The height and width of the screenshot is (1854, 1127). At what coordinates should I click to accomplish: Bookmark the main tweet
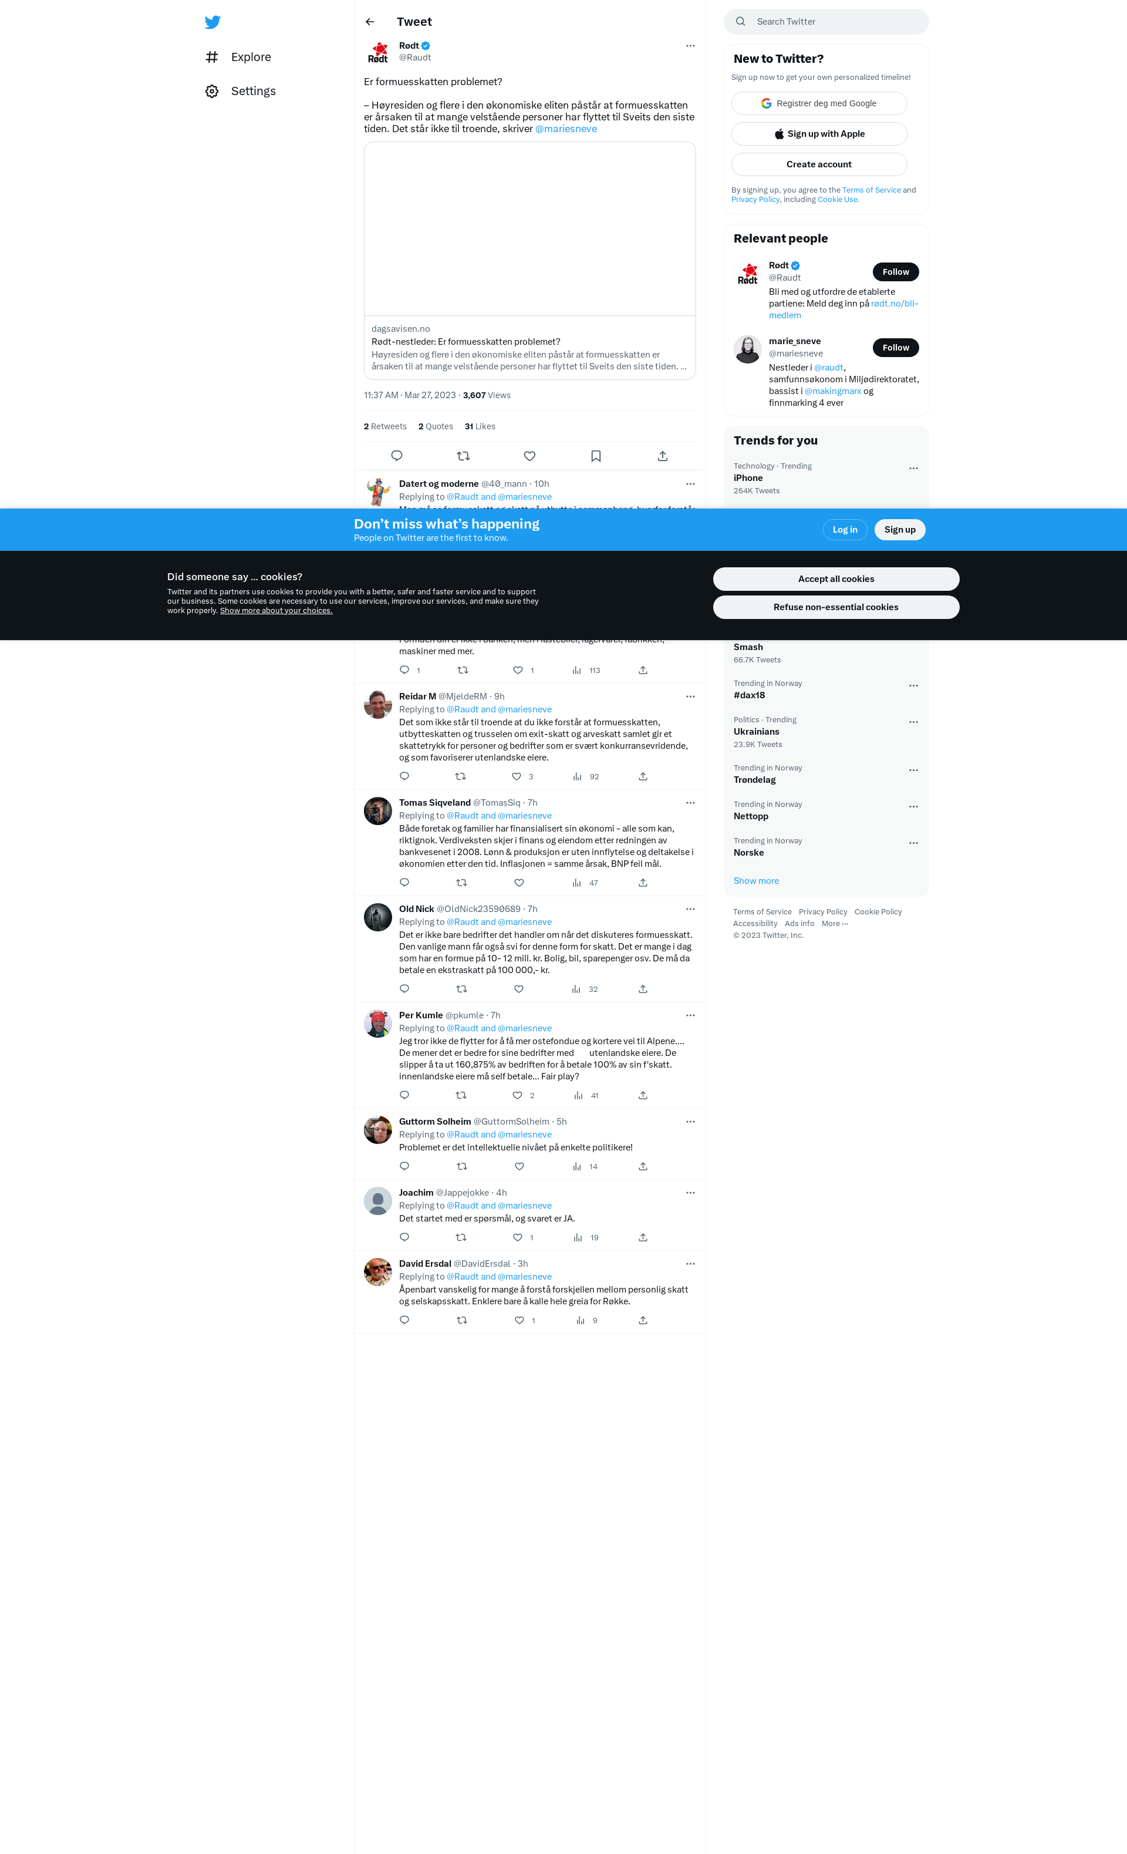point(595,456)
